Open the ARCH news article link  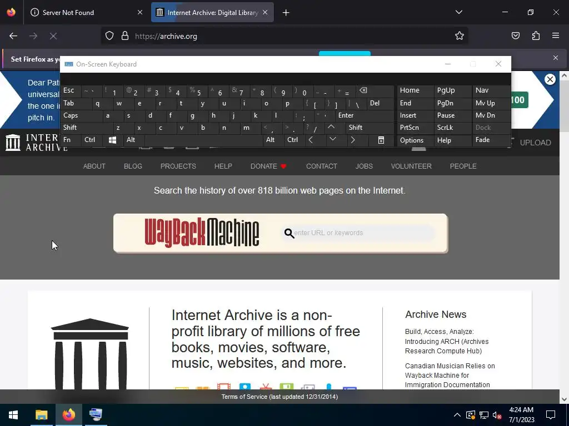click(447, 341)
